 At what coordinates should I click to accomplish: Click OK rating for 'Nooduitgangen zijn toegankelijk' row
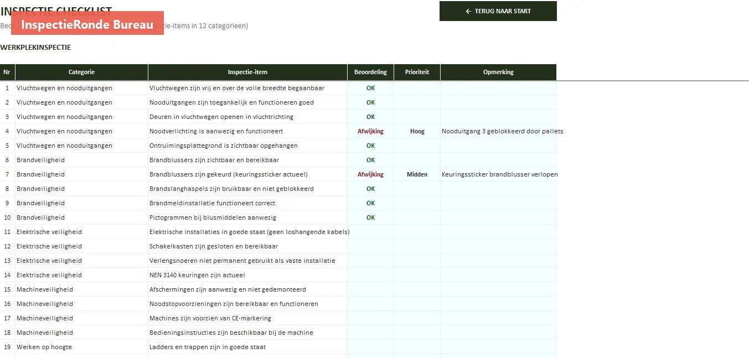point(370,102)
